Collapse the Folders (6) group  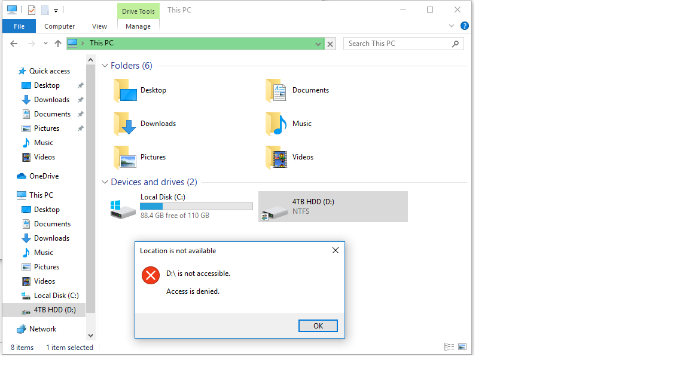point(105,65)
